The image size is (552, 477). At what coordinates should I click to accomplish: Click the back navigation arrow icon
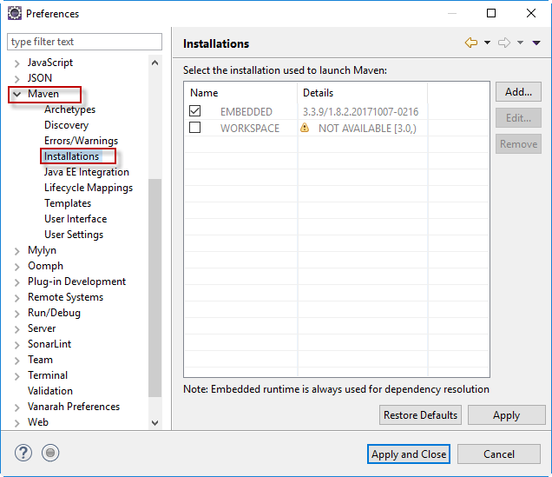pyautogui.click(x=471, y=43)
